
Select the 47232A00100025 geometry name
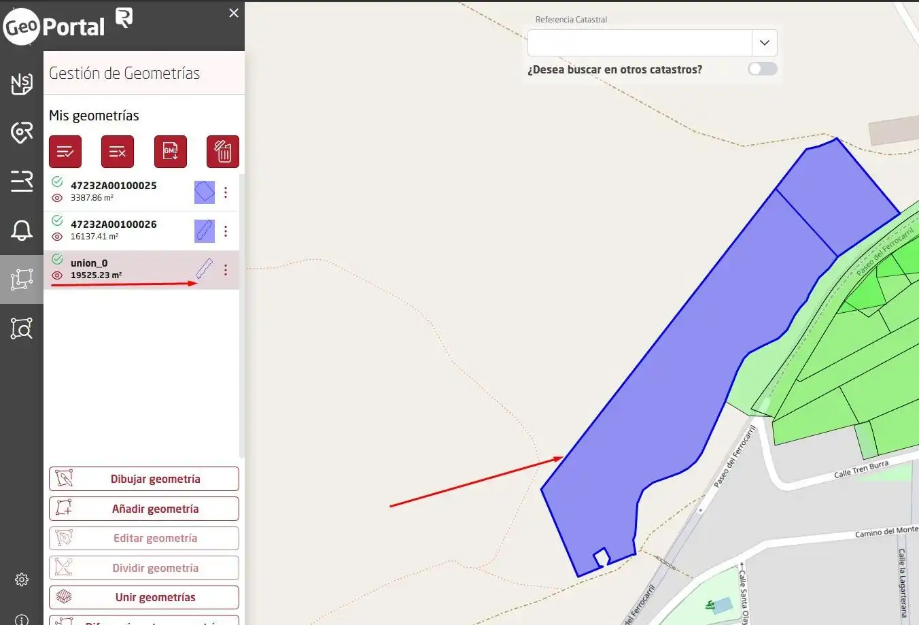(x=114, y=185)
